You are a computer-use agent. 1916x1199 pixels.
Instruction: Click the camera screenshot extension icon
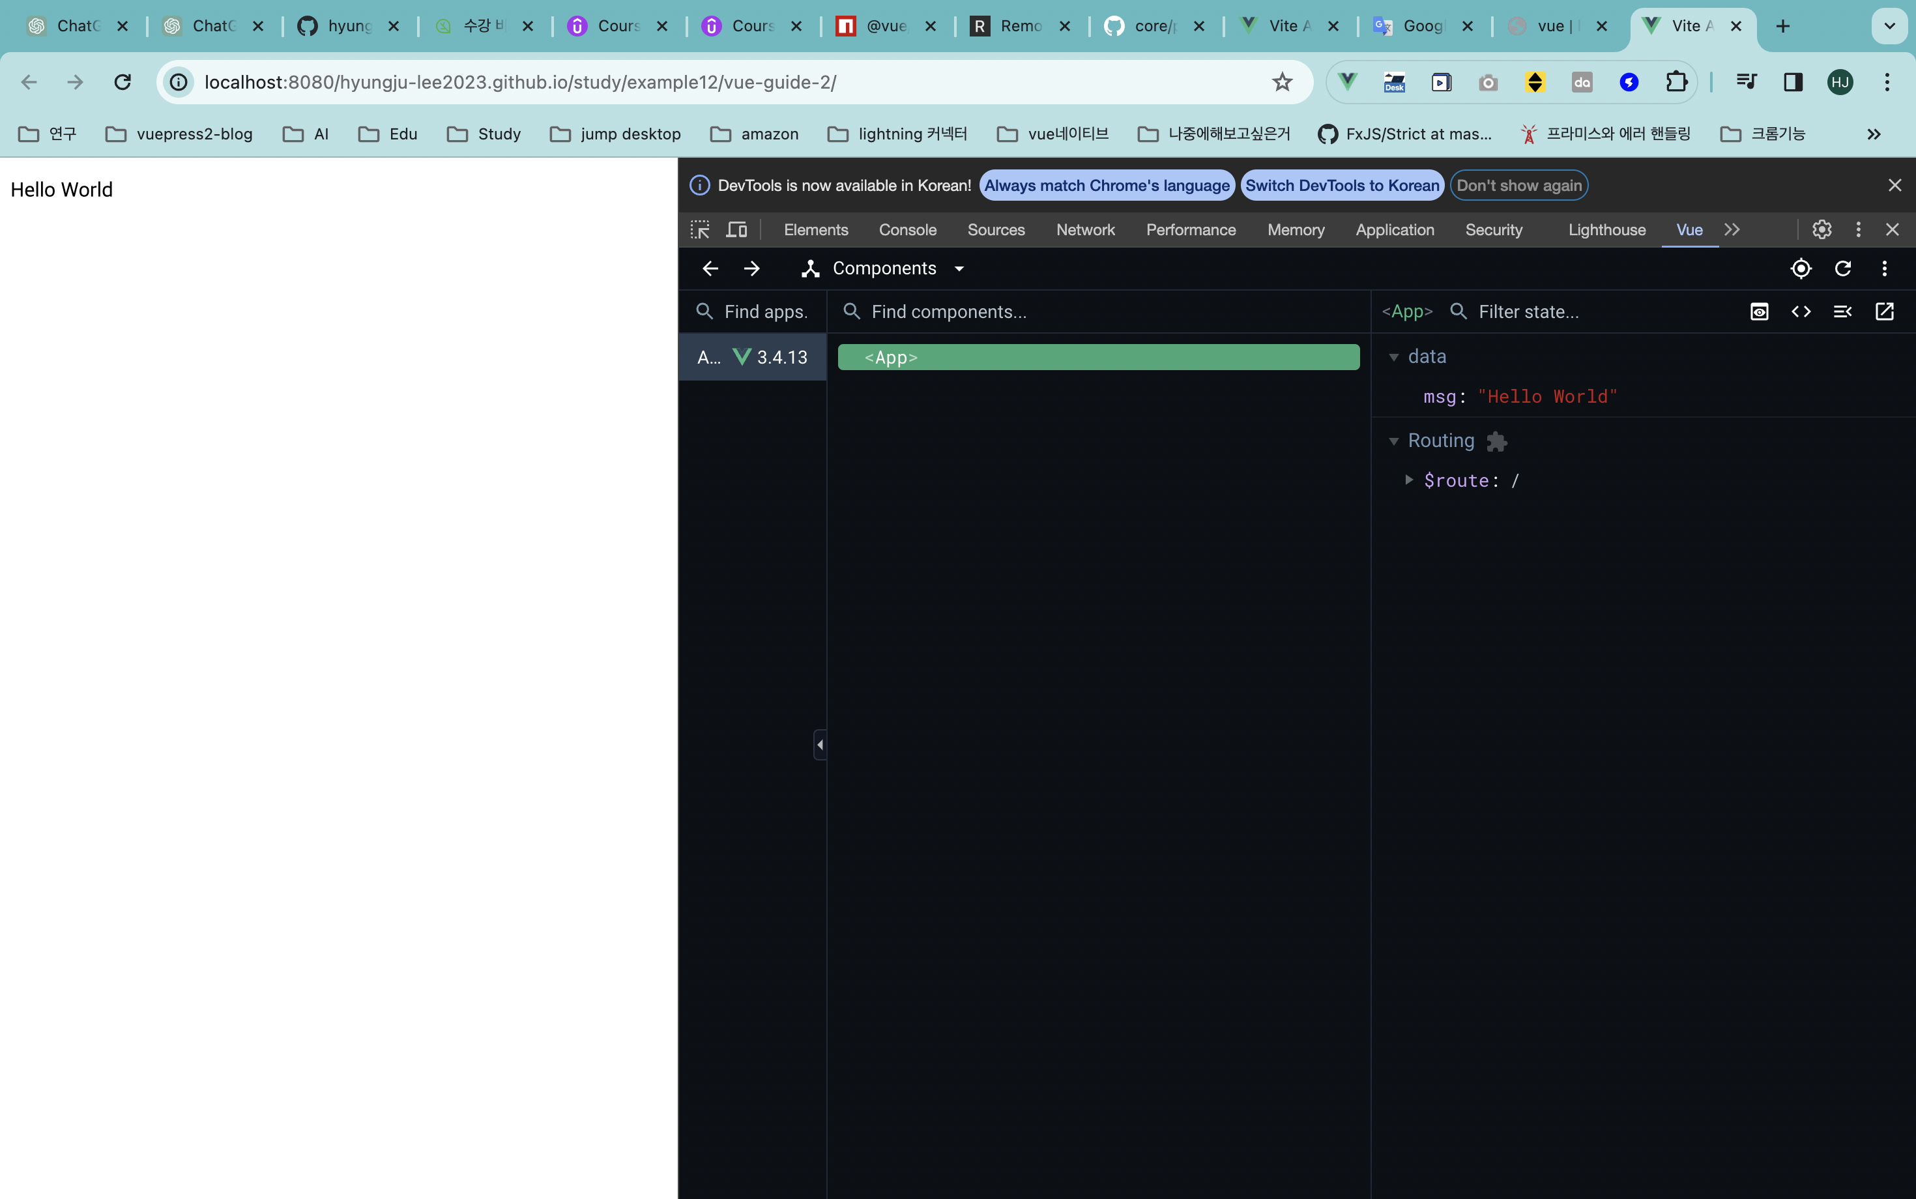[x=1488, y=81]
